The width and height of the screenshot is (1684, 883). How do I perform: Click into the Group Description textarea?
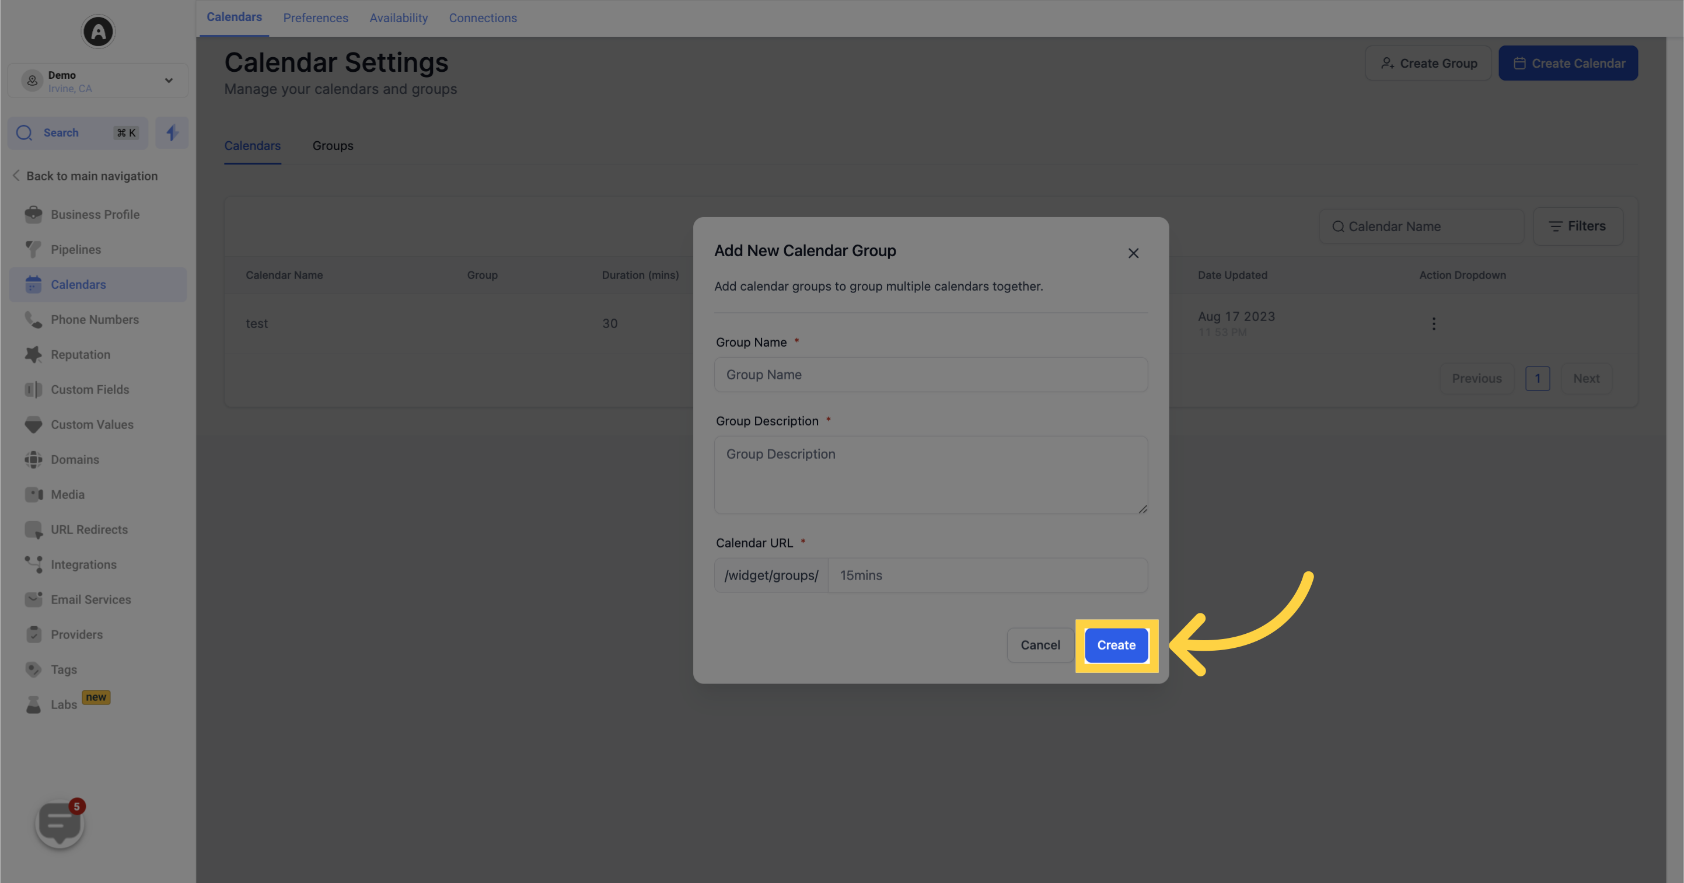point(930,475)
